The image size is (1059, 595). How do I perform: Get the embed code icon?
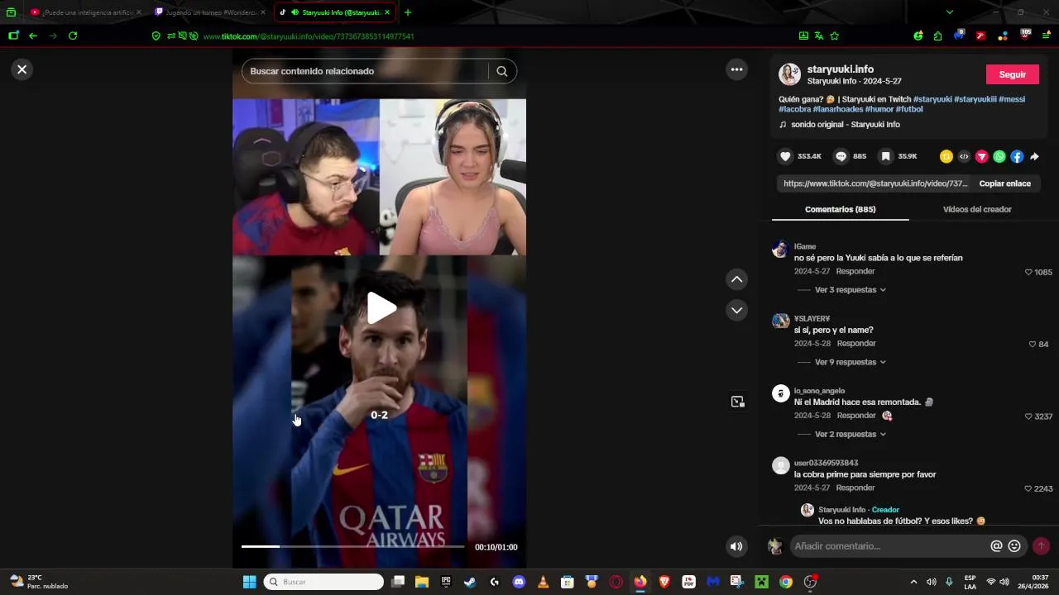pyautogui.click(x=964, y=156)
